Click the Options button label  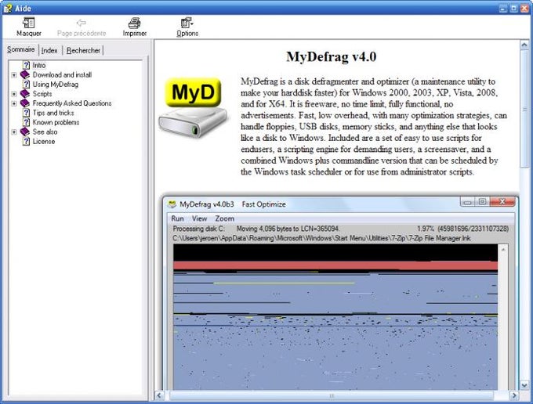click(187, 33)
